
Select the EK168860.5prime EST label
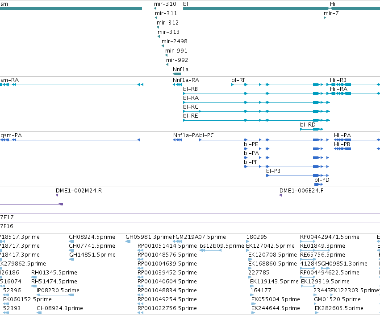(272, 264)
